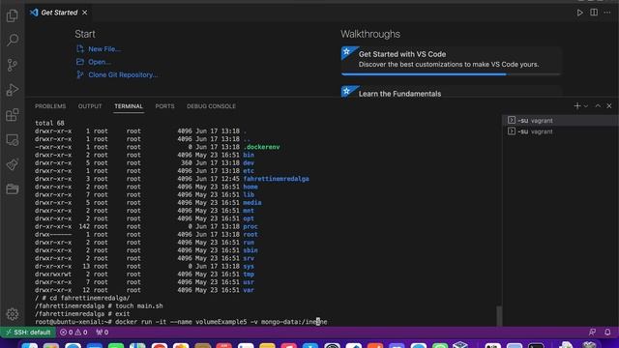Switch to the PROBLEMS panel tab

50,106
